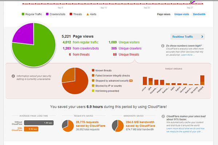The image size is (218, 145).
Task: Click '38,062 total requests' text
Action: 88,129
